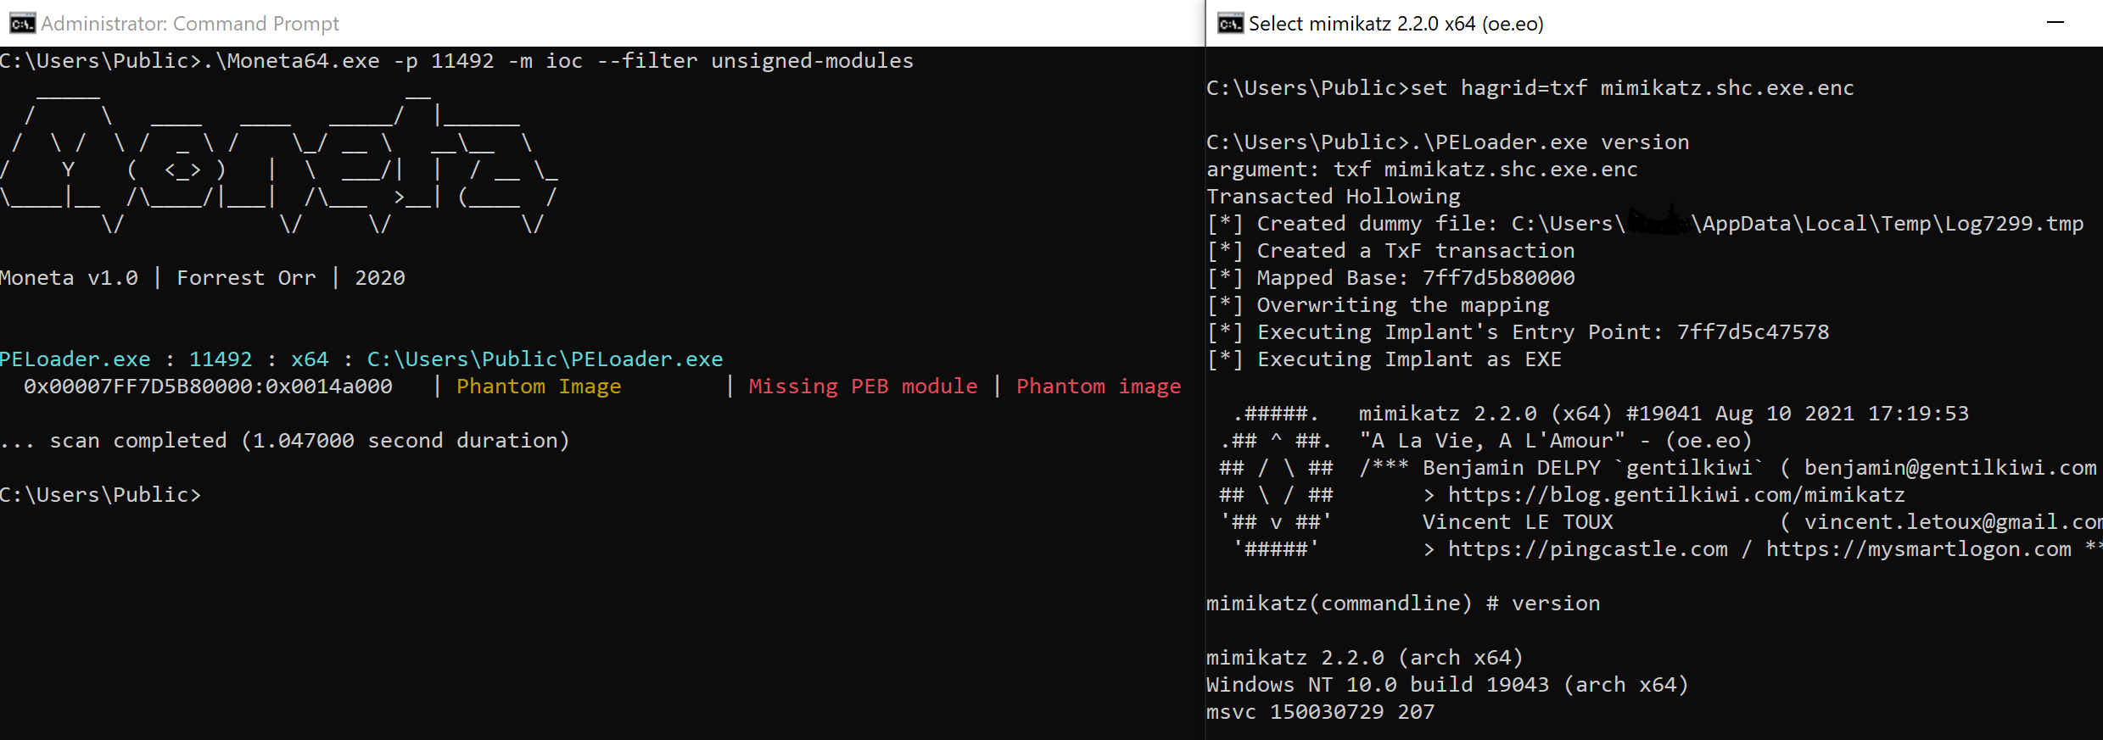Click the final C:\Users\Public> prompt
Viewport: 2103px width, 740px height.
[x=101, y=495]
